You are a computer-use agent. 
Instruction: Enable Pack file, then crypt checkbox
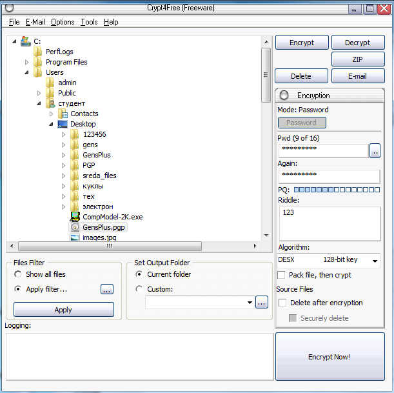[281, 275]
